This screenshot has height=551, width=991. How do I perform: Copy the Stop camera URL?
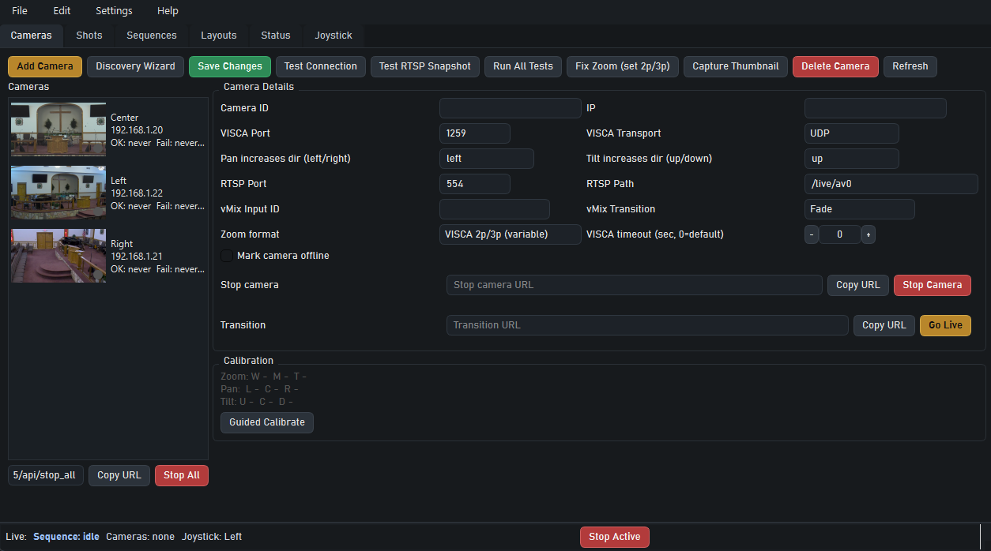857,285
